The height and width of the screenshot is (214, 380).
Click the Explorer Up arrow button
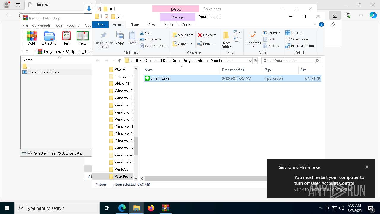pos(119,61)
